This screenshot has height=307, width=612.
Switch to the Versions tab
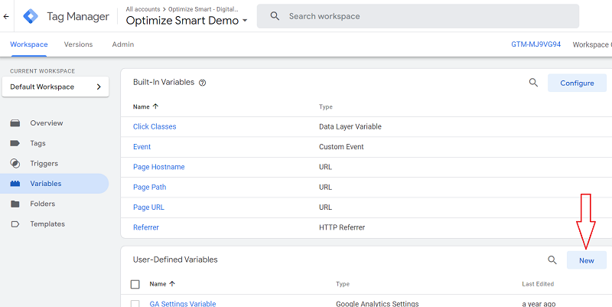pyautogui.click(x=79, y=44)
